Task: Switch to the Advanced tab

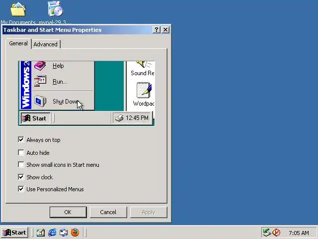Action: (x=45, y=44)
